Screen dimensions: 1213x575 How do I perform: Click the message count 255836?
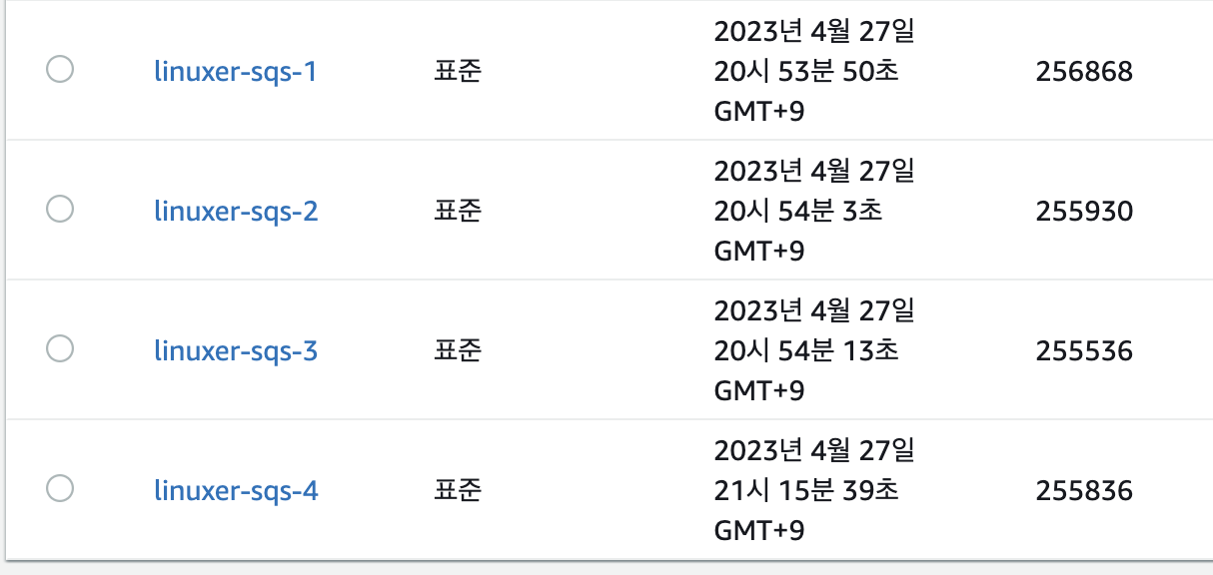click(1084, 491)
